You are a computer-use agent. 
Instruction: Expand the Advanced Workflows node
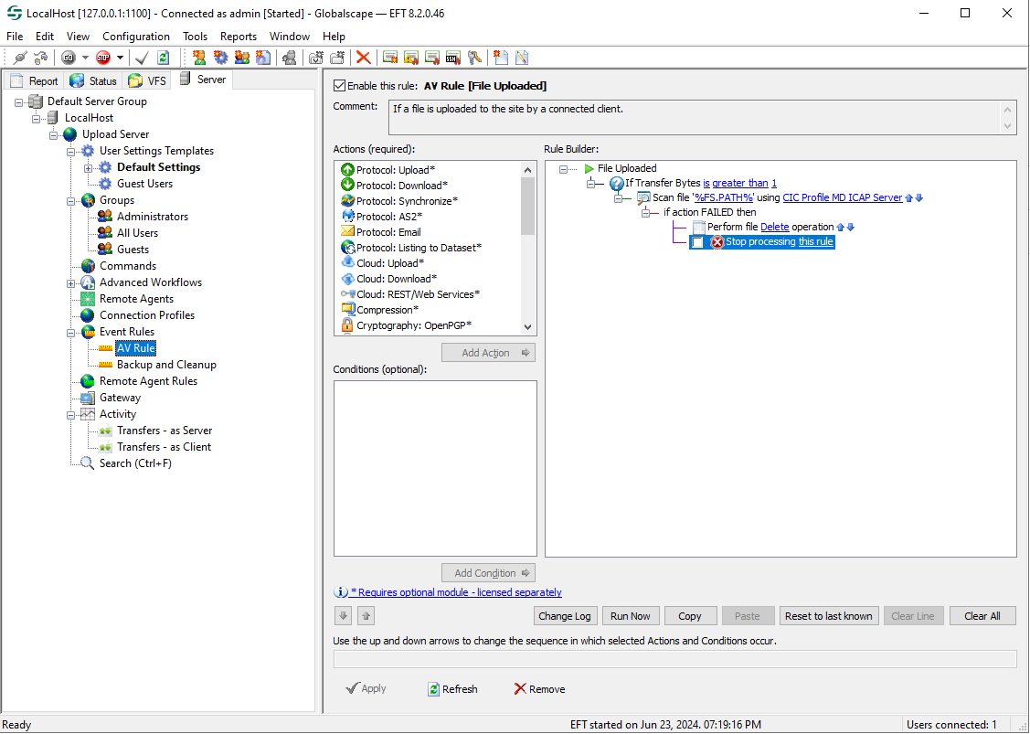(x=71, y=283)
